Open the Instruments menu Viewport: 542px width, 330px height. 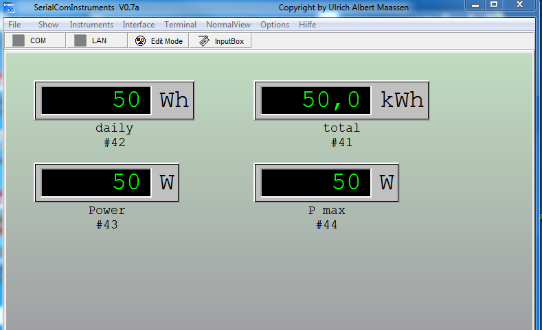(x=91, y=25)
